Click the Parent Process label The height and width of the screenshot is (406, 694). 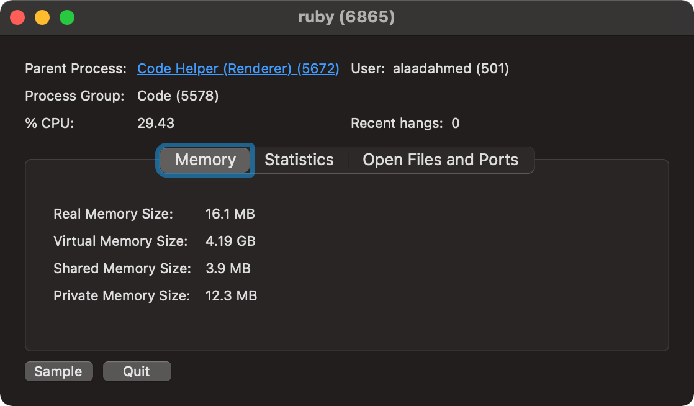(75, 69)
